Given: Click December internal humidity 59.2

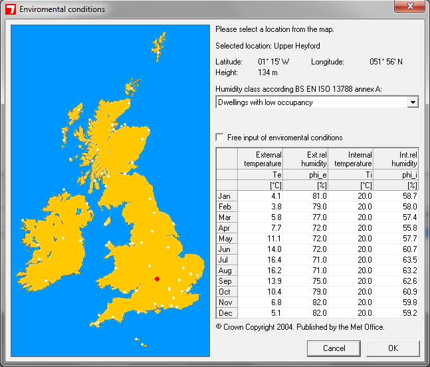Looking at the screenshot, I should [x=395, y=313].
